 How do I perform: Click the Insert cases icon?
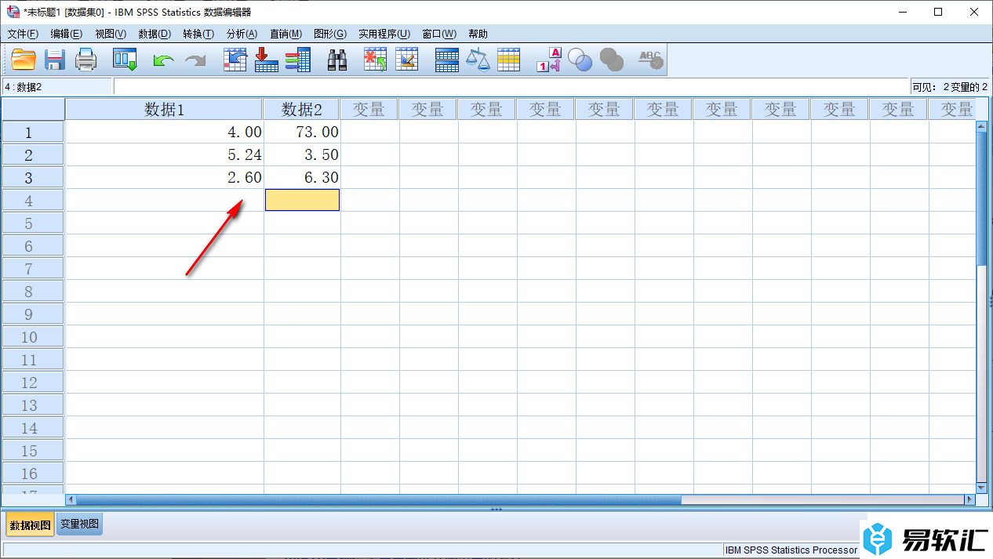(375, 60)
